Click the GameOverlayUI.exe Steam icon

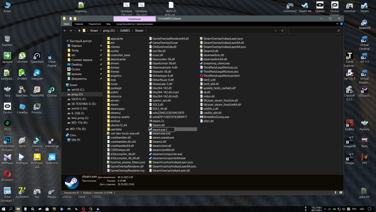click(x=150, y=43)
